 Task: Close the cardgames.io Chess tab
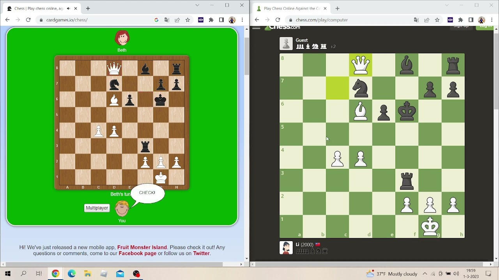(76, 9)
